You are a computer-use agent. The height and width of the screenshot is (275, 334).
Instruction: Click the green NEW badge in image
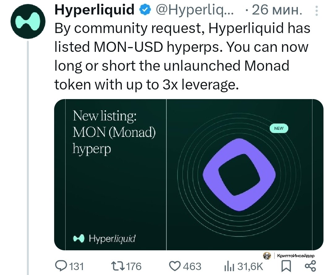(x=279, y=128)
